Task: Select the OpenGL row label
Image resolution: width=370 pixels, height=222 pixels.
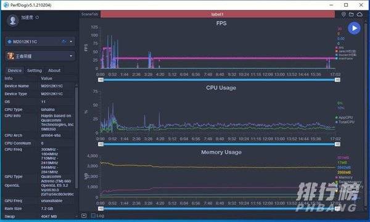Action: (12, 185)
